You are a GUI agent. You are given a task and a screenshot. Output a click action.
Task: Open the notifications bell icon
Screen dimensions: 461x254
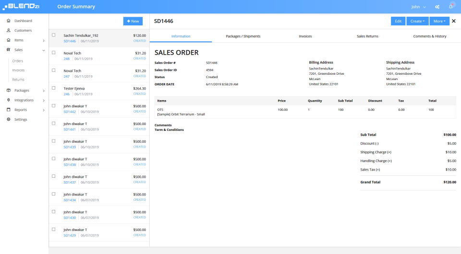(x=451, y=6)
